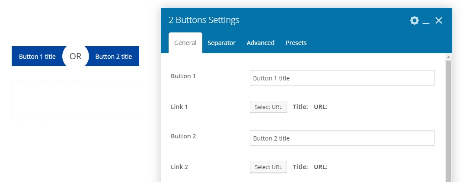The image size is (463, 182).
Task: Click the blue Button 2 title preview
Action: [114, 56]
